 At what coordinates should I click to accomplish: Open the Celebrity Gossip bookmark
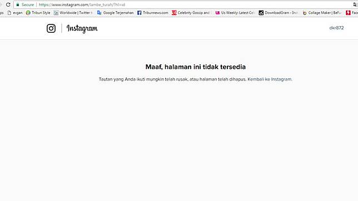click(191, 13)
